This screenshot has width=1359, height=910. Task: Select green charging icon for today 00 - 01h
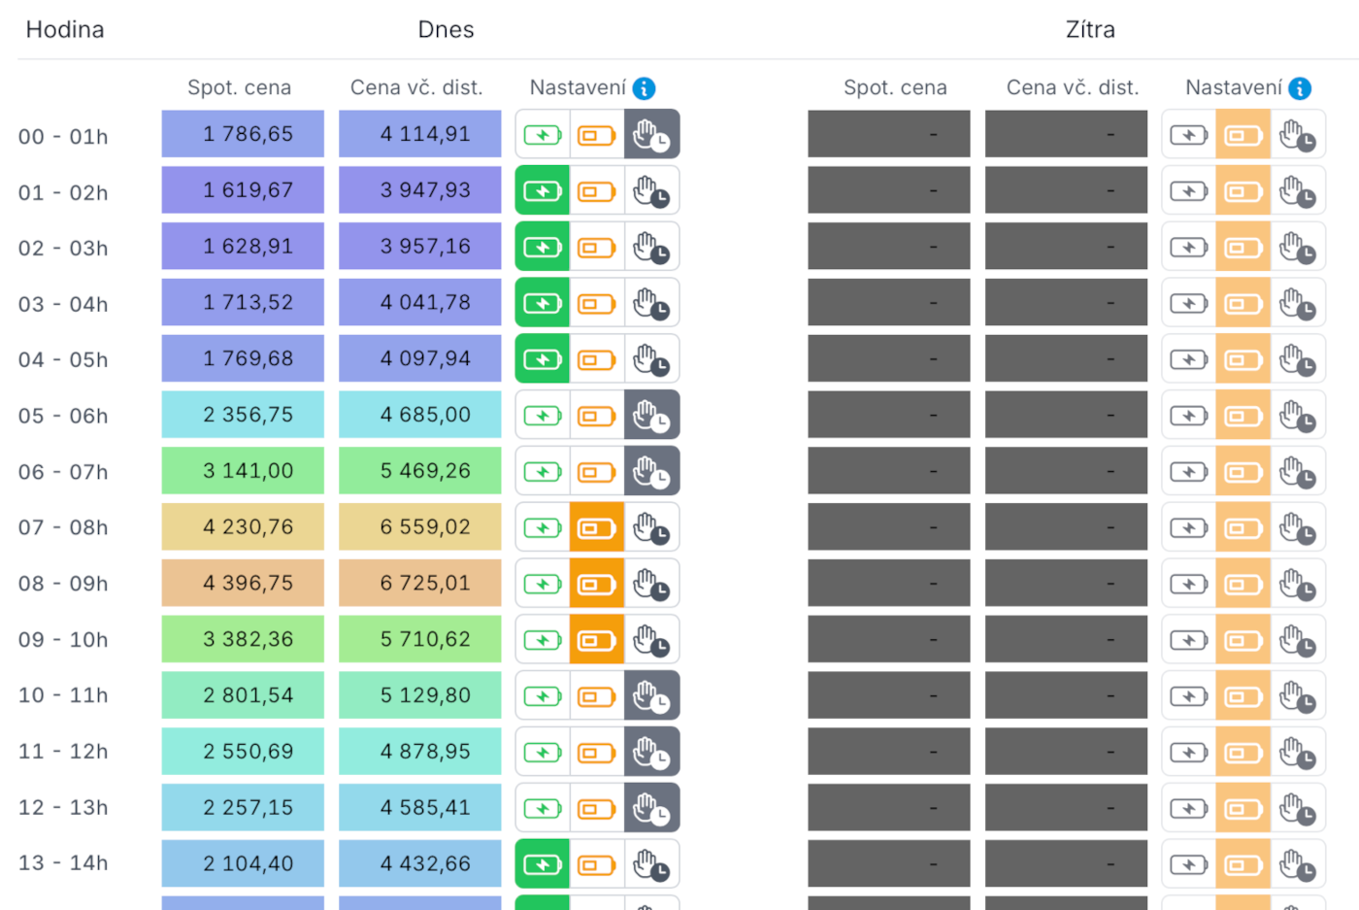coord(543,135)
